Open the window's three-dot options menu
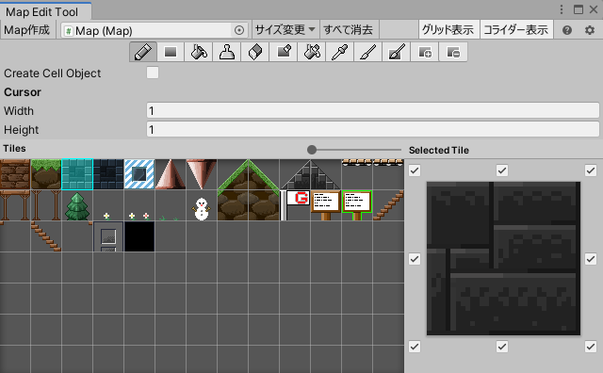The image size is (603, 373). click(562, 9)
